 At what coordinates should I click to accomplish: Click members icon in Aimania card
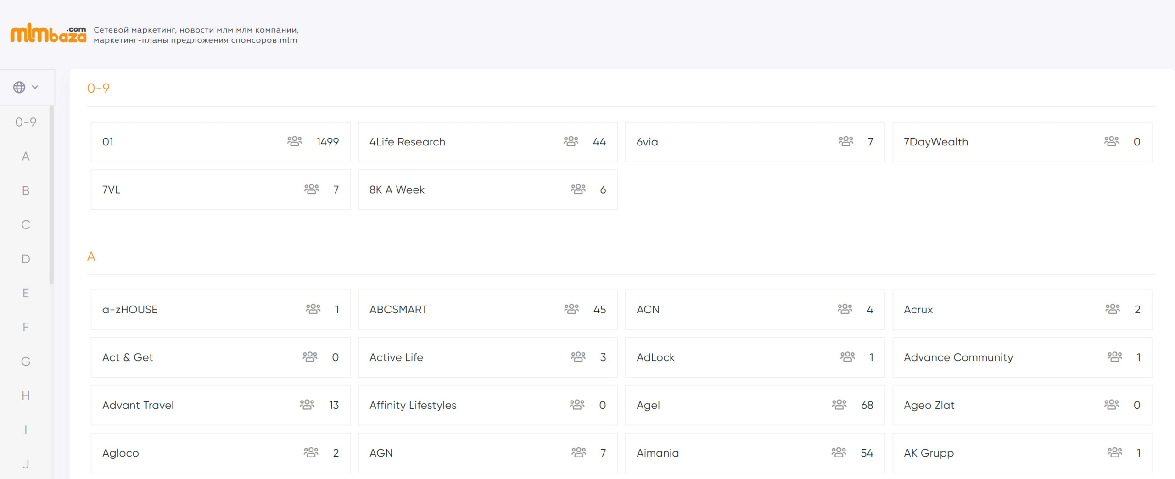pyautogui.click(x=839, y=452)
